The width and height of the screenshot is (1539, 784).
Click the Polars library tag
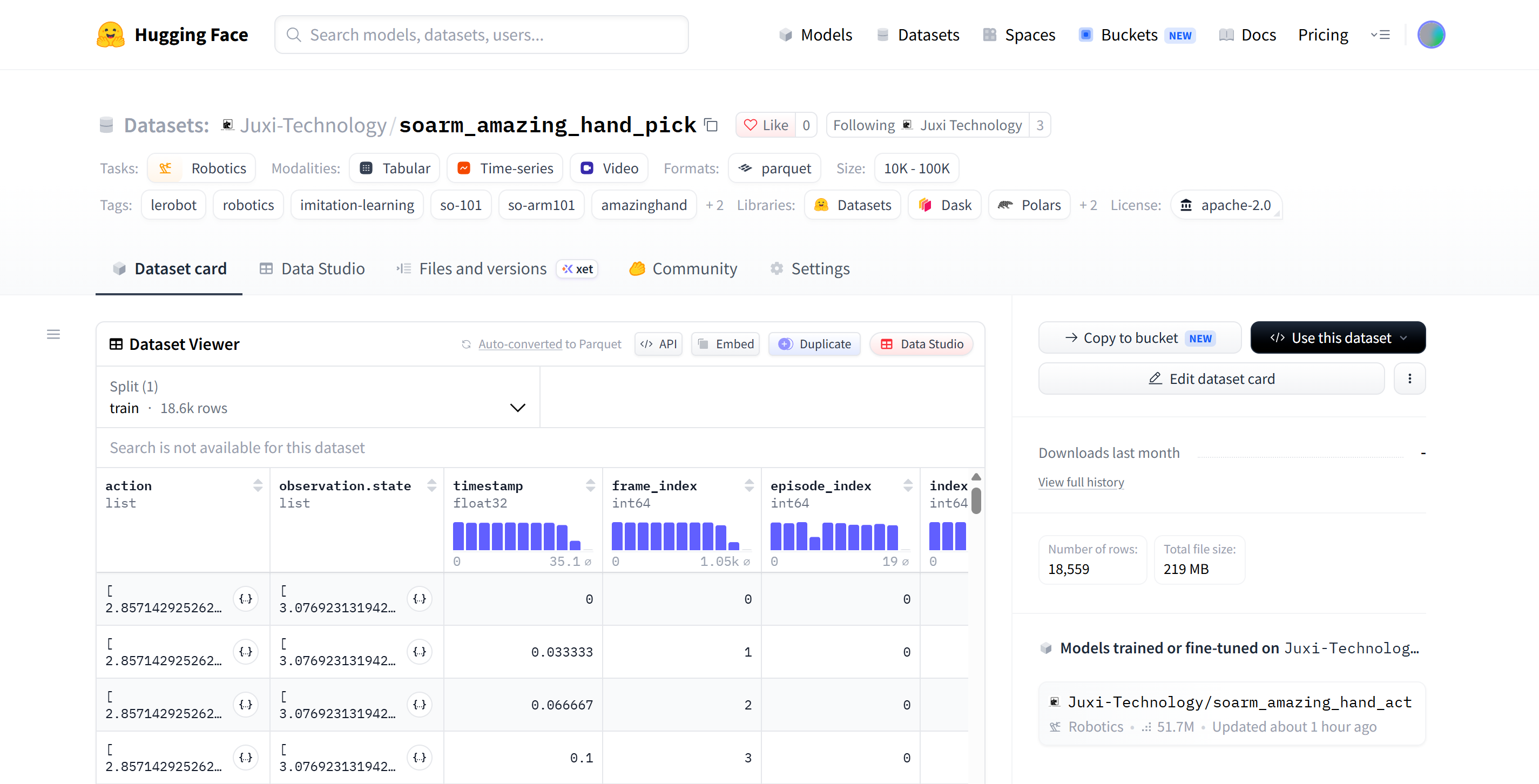tap(1029, 205)
